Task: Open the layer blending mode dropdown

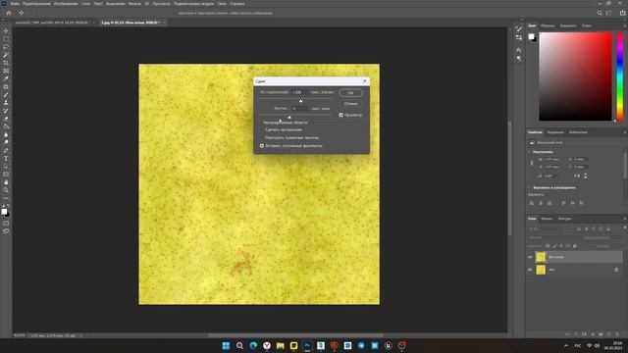Action: tap(553, 237)
